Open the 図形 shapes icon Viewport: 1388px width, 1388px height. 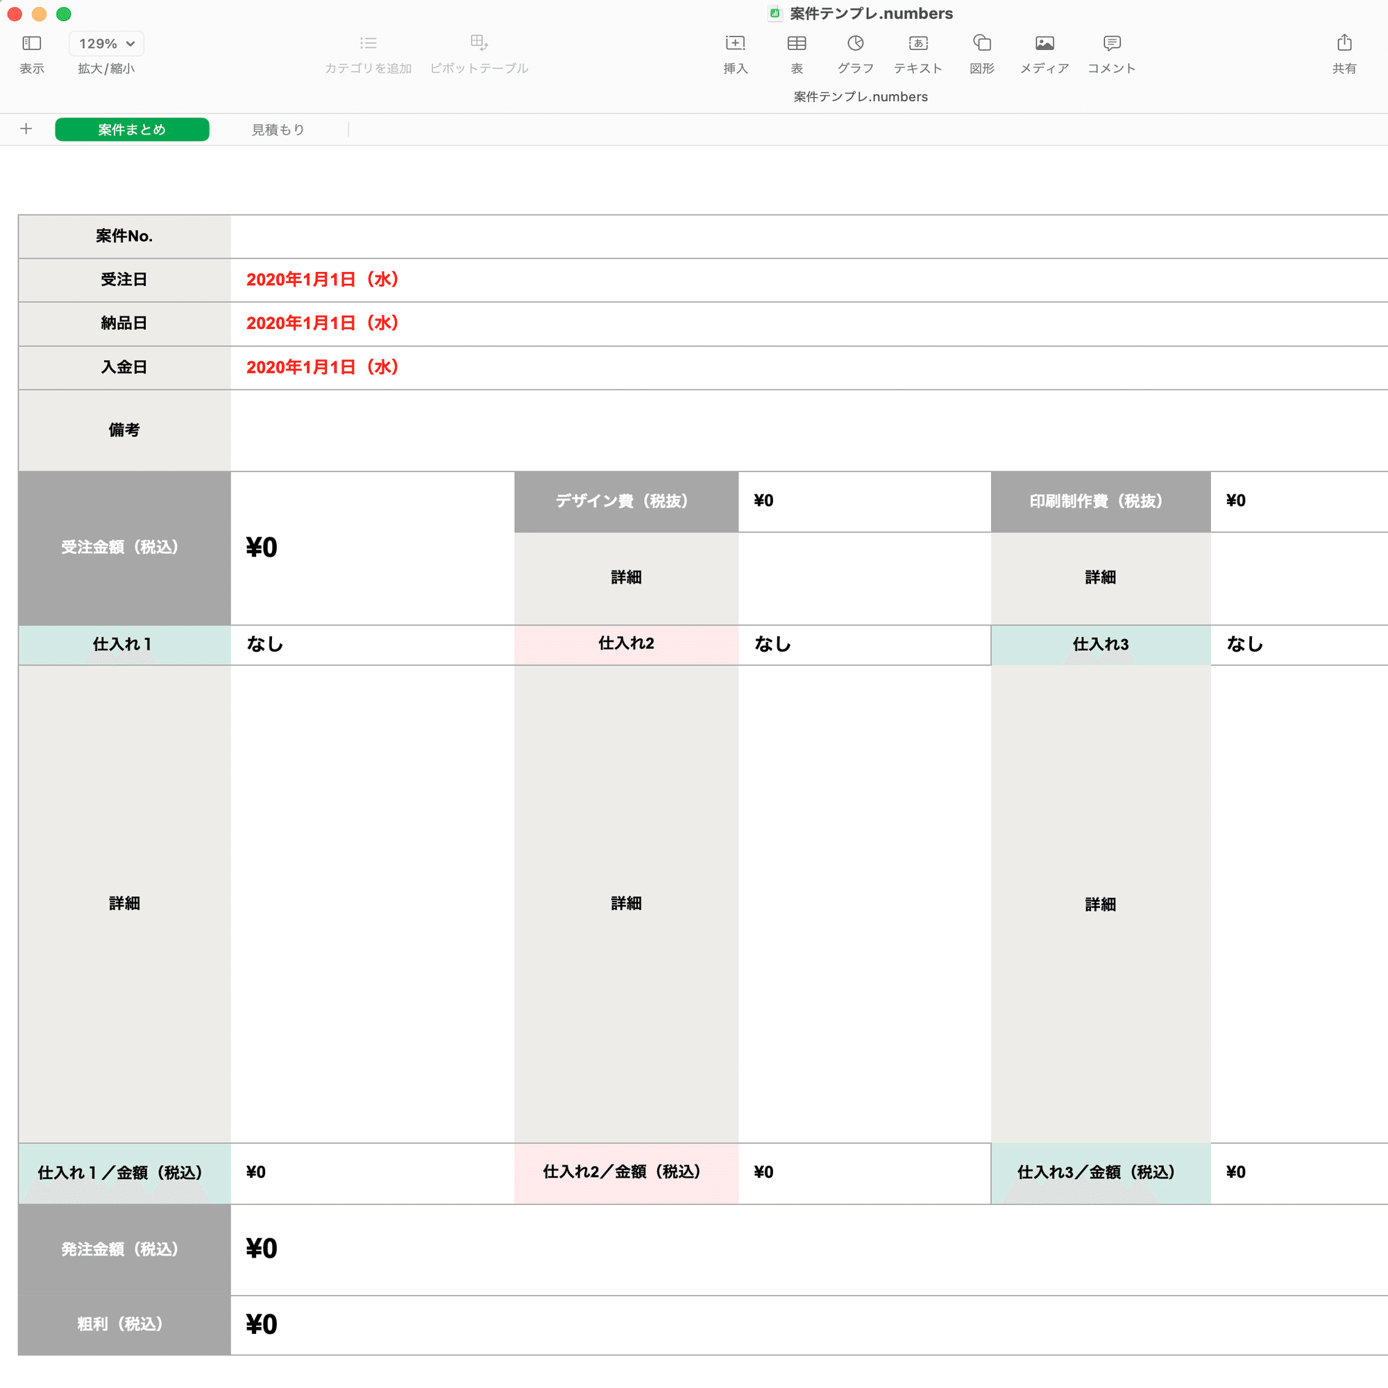[981, 44]
